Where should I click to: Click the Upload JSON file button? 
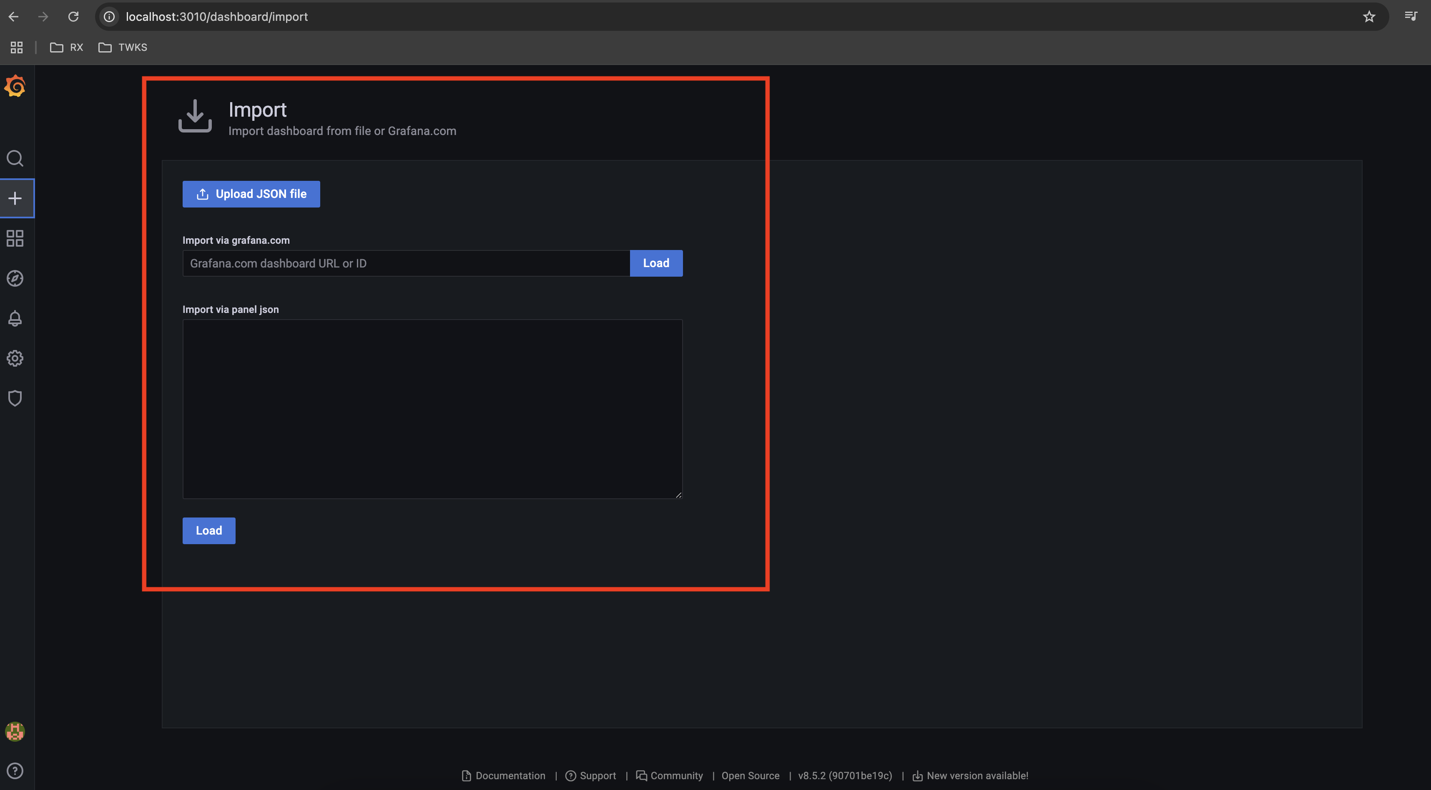pyautogui.click(x=251, y=194)
